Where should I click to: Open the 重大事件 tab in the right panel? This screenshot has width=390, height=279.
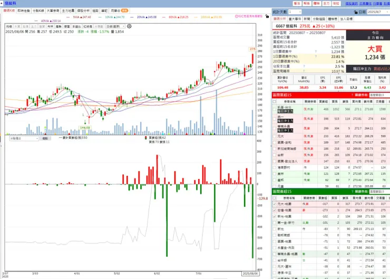295,19
